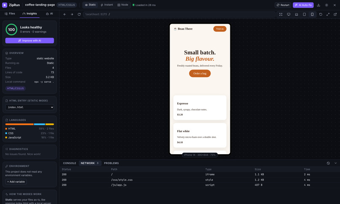Open the Files tab
The height and width of the screenshot is (204, 340).
pyautogui.click(x=10, y=13)
